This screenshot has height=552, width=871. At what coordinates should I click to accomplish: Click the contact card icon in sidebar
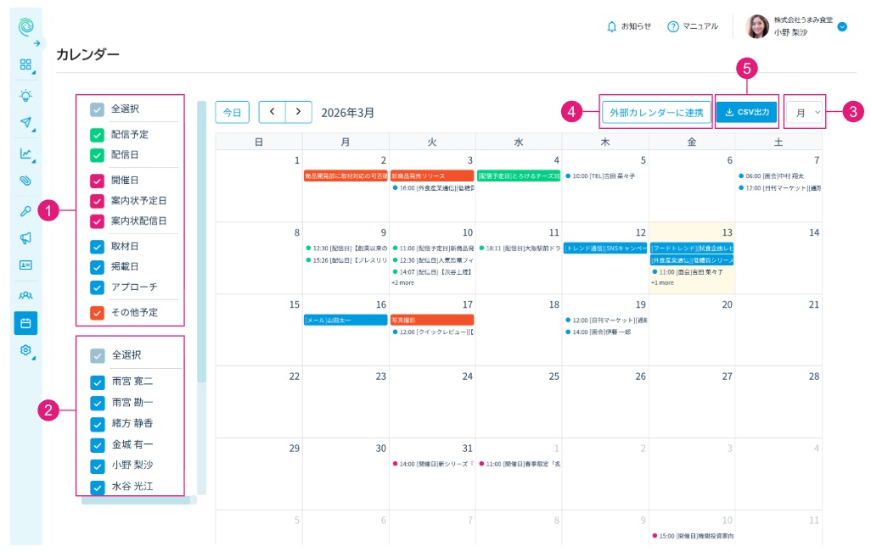click(x=25, y=265)
